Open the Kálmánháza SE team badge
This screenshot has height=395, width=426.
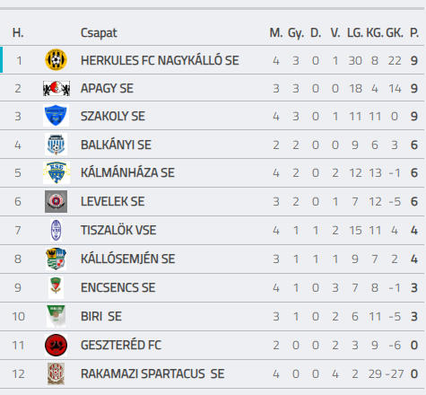(x=57, y=172)
